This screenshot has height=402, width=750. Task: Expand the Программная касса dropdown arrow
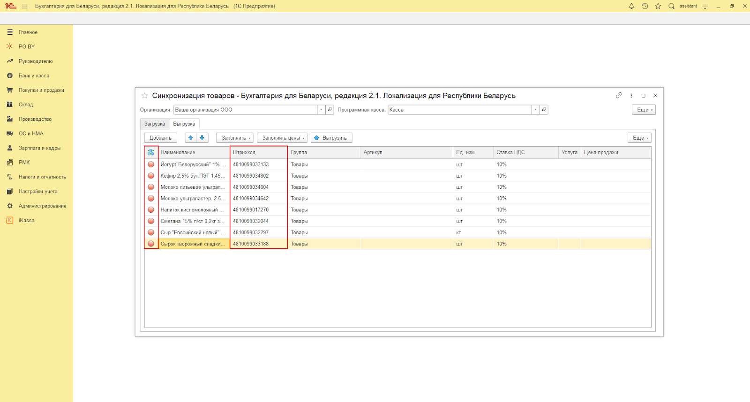point(535,110)
